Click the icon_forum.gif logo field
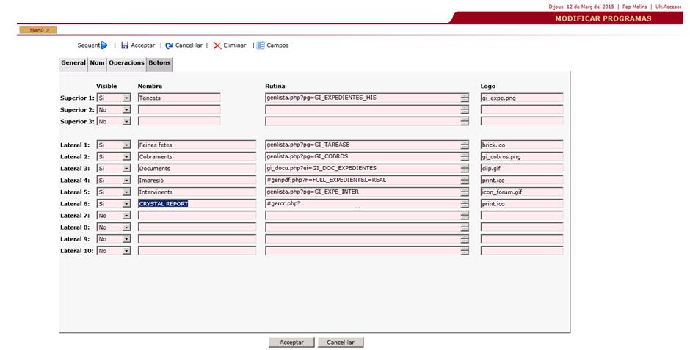This screenshot has width=690, height=350. pos(521,192)
